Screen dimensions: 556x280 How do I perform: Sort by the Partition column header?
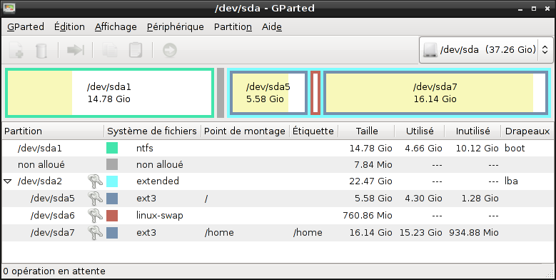pyautogui.click(x=54, y=131)
